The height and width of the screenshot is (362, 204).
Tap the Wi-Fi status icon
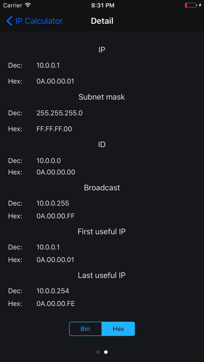coord(28,5)
